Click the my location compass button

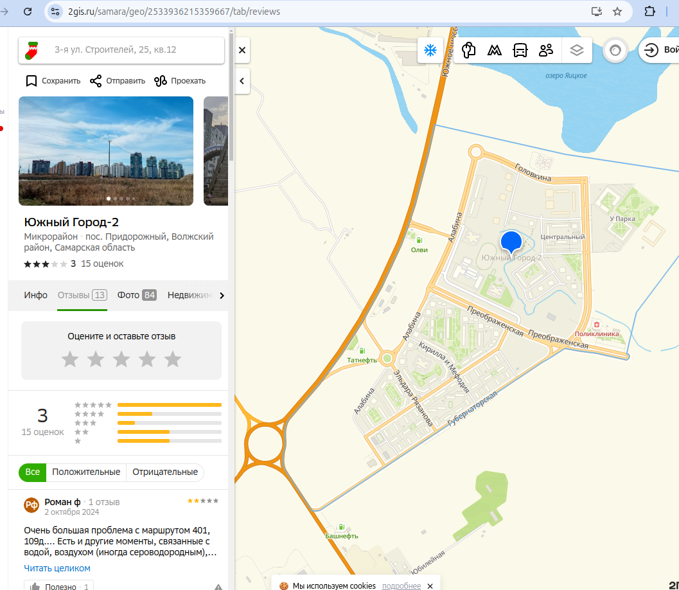coord(615,49)
